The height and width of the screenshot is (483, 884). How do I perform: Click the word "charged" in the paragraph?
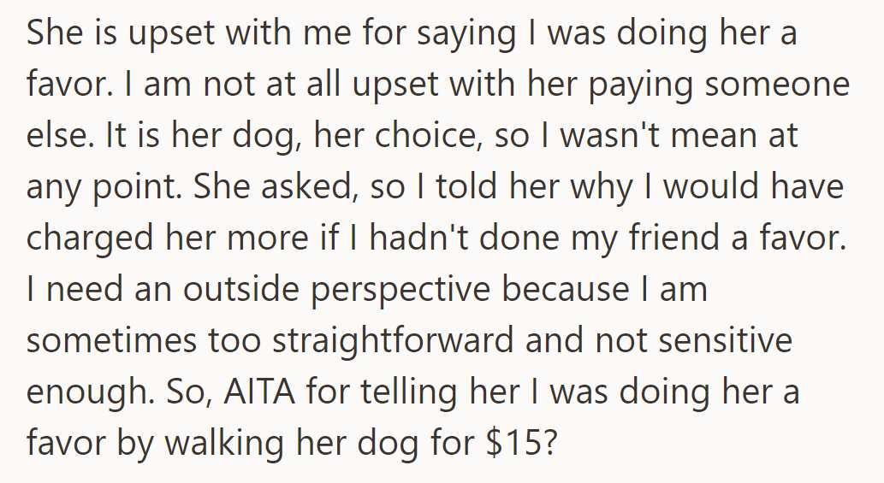(x=91, y=239)
